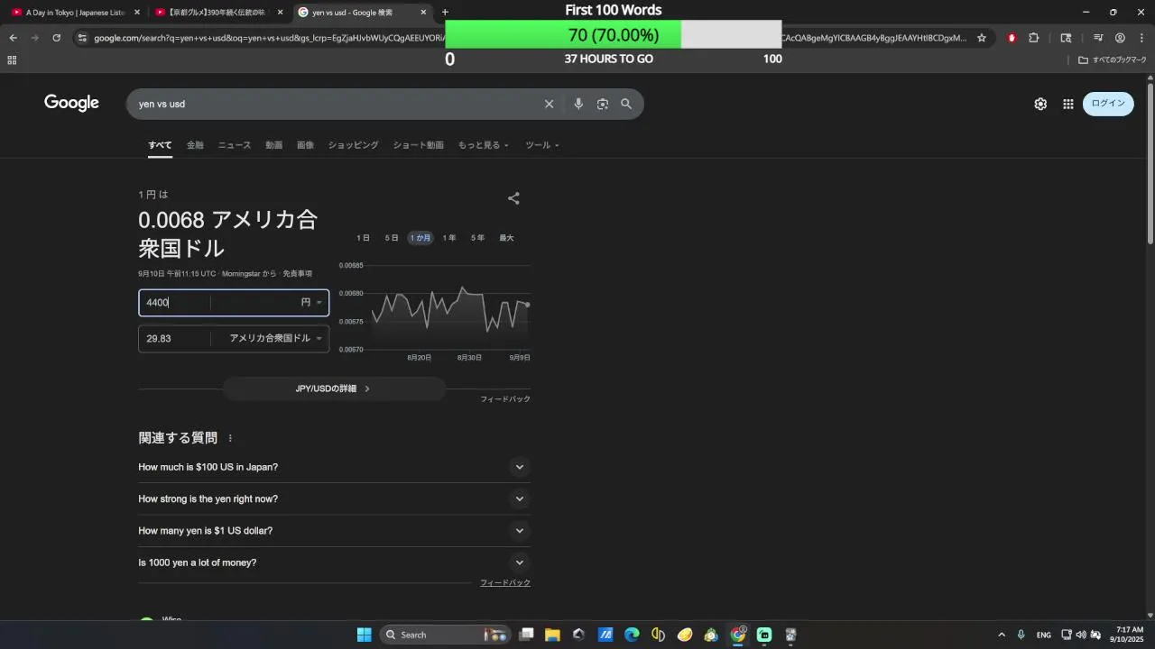Open the Chrome profile avatar icon
This screenshot has width=1155, height=649.
tap(1120, 38)
